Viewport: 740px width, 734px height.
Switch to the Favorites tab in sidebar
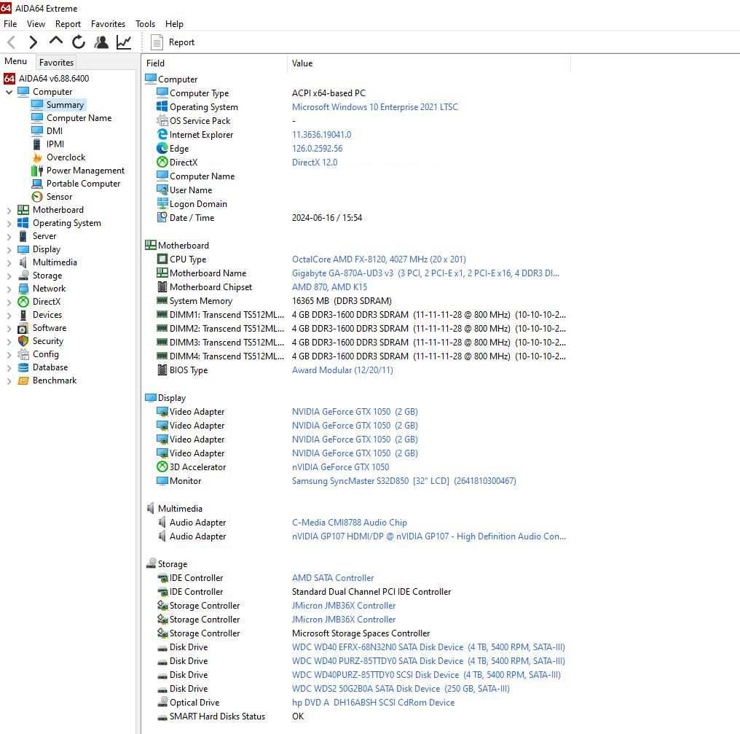click(x=56, y=63)
